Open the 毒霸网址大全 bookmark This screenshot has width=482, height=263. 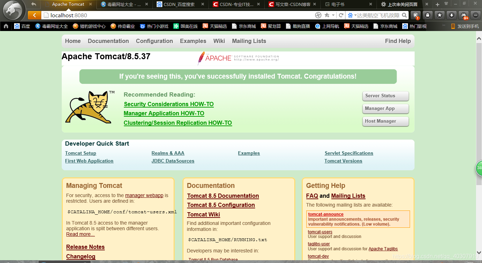pos(52,26)
